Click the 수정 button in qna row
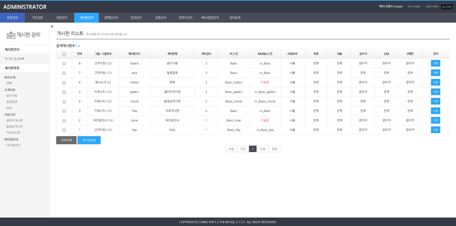This screenshot has height=226, width=456. pyautogui.click(x=435, y=73)
